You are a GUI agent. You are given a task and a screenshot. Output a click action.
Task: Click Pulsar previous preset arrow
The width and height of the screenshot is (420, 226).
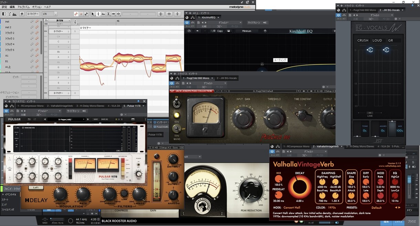tap(45, 119)
